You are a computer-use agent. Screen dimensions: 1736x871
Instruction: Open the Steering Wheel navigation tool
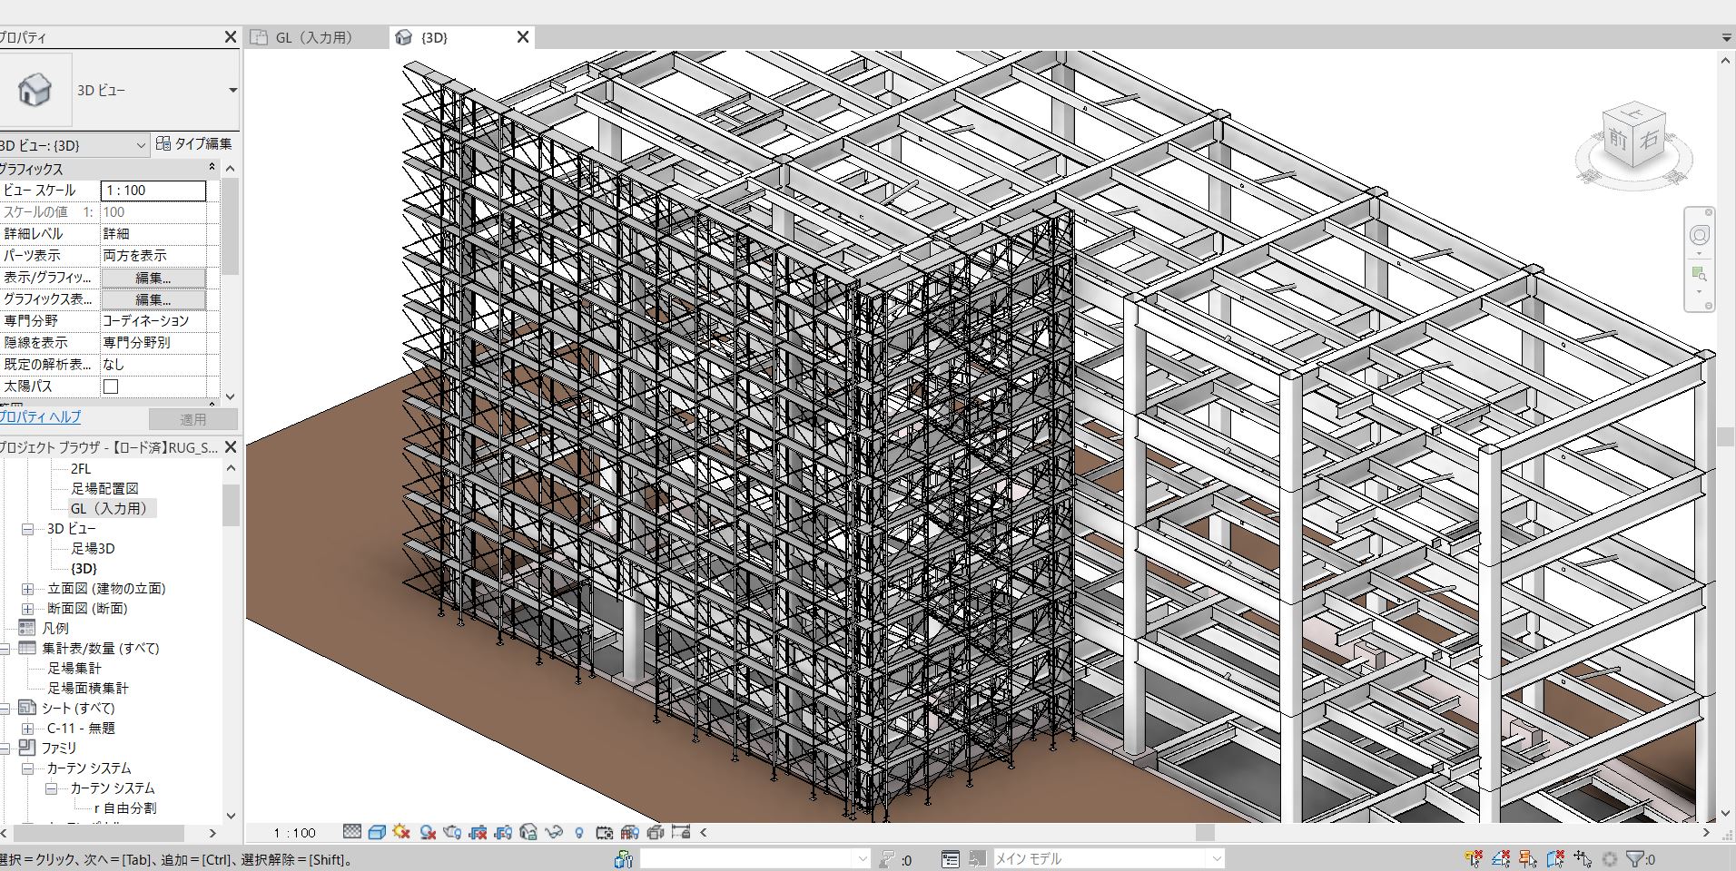pos(1699,236)
